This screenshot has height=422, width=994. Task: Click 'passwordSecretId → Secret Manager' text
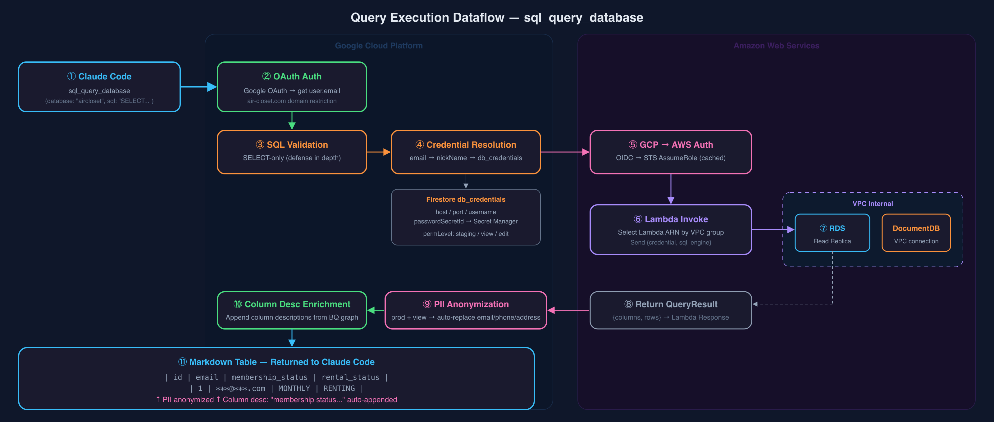[x=466, y=221]
